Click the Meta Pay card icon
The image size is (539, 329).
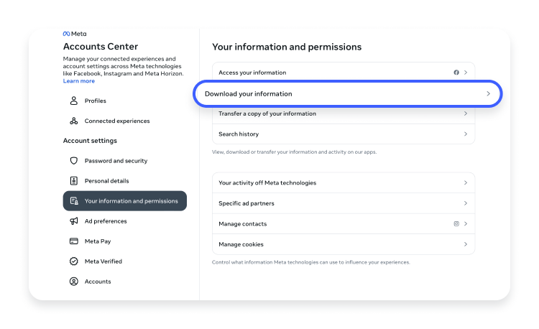[73, 241]
